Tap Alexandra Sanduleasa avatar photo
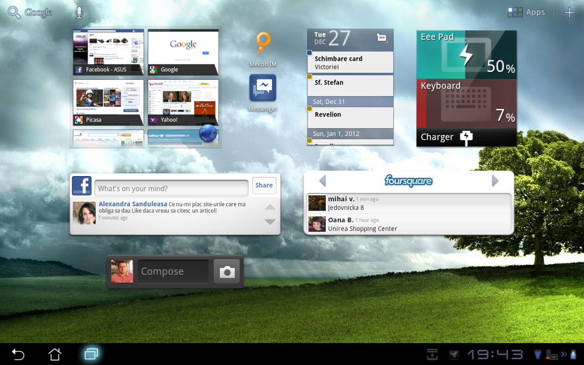 pyautogui.click(x=84, y=213)
